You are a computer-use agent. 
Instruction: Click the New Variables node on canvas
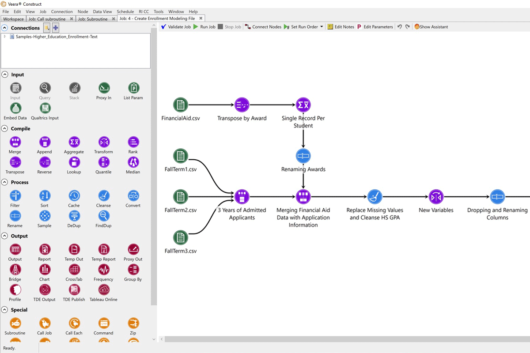[436, 197]
